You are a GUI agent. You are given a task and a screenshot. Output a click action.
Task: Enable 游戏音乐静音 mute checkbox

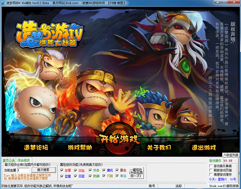211,166
